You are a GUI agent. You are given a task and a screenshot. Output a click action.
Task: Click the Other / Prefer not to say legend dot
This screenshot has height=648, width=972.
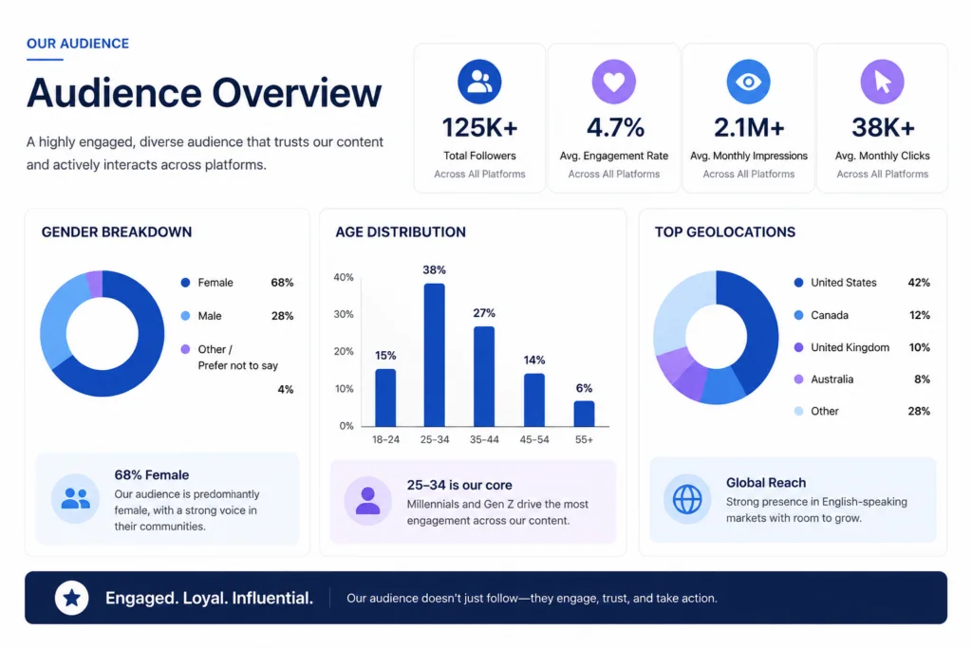pos(185,349)
